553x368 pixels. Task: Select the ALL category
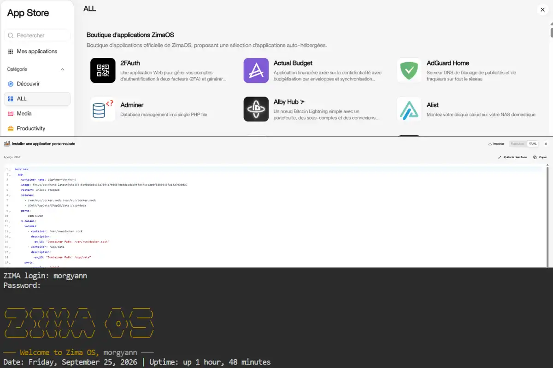click(x=37, y=98)
